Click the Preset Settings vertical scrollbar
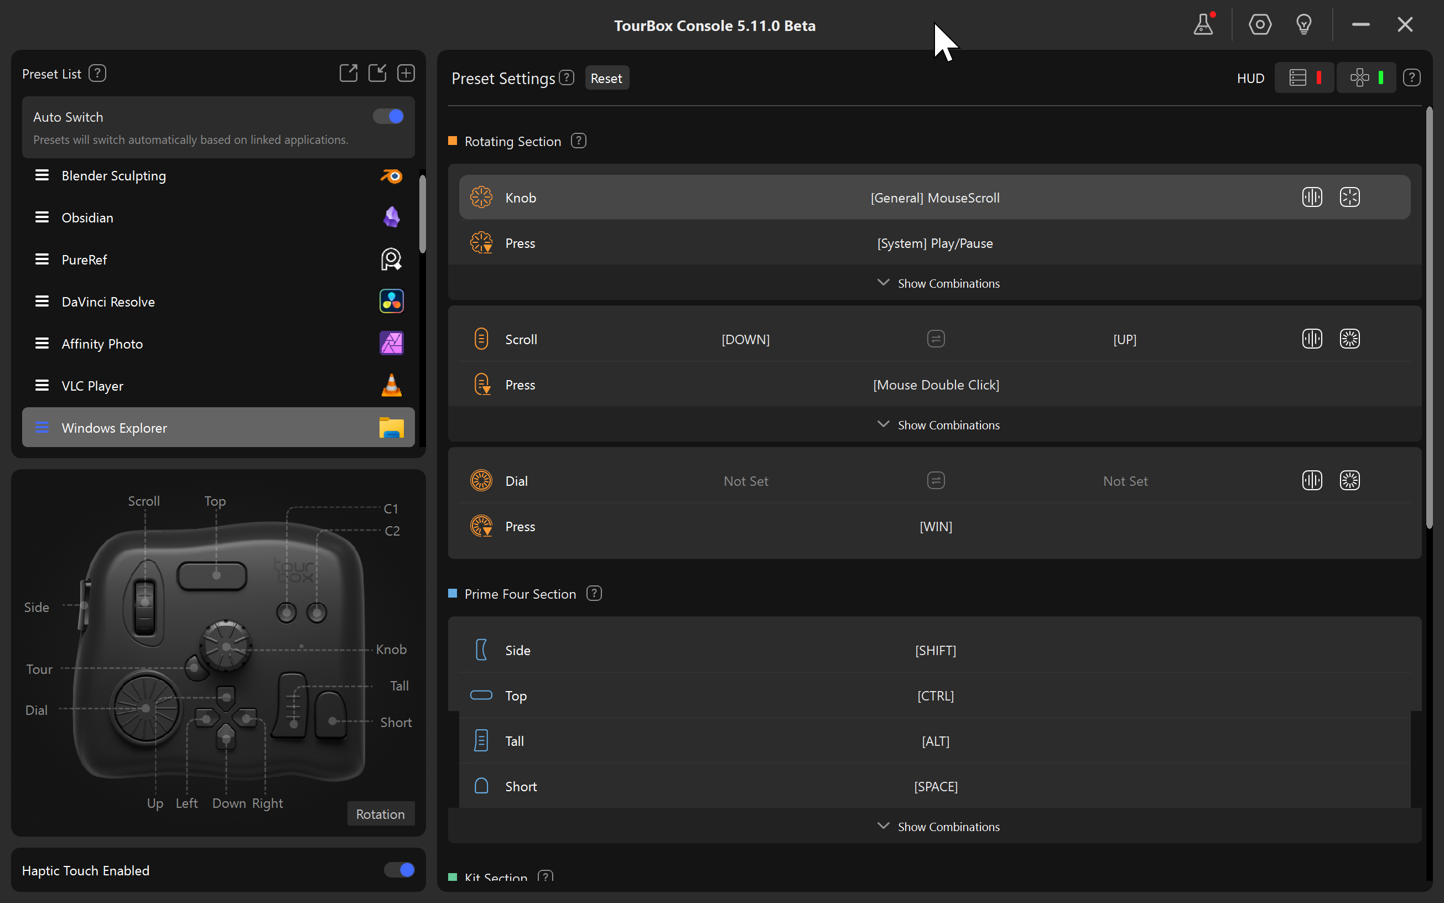Image resolution: width=1444 pixels, height=903 pixels. pyautogui.click(x=1429, y=316)
